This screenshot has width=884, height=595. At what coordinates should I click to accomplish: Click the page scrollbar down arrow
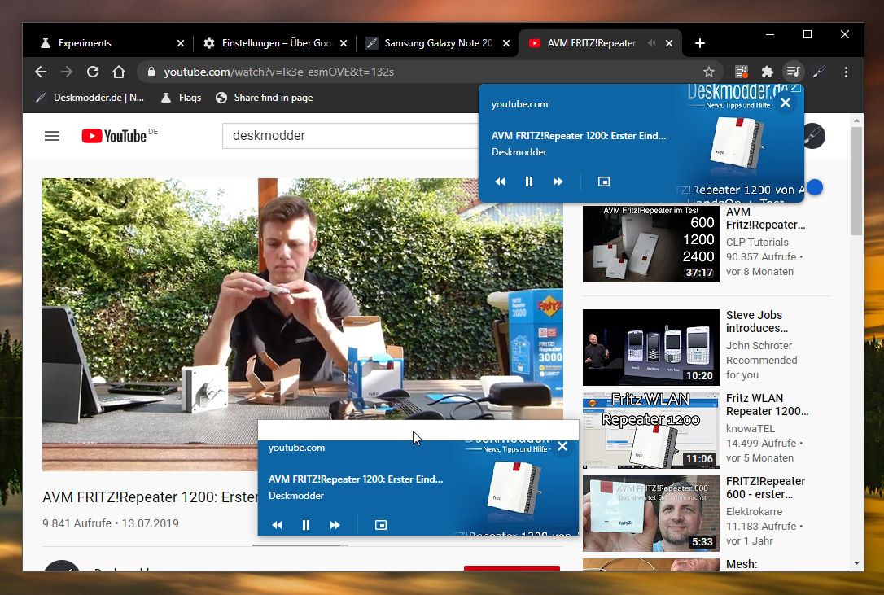click(x=856, y=563)
